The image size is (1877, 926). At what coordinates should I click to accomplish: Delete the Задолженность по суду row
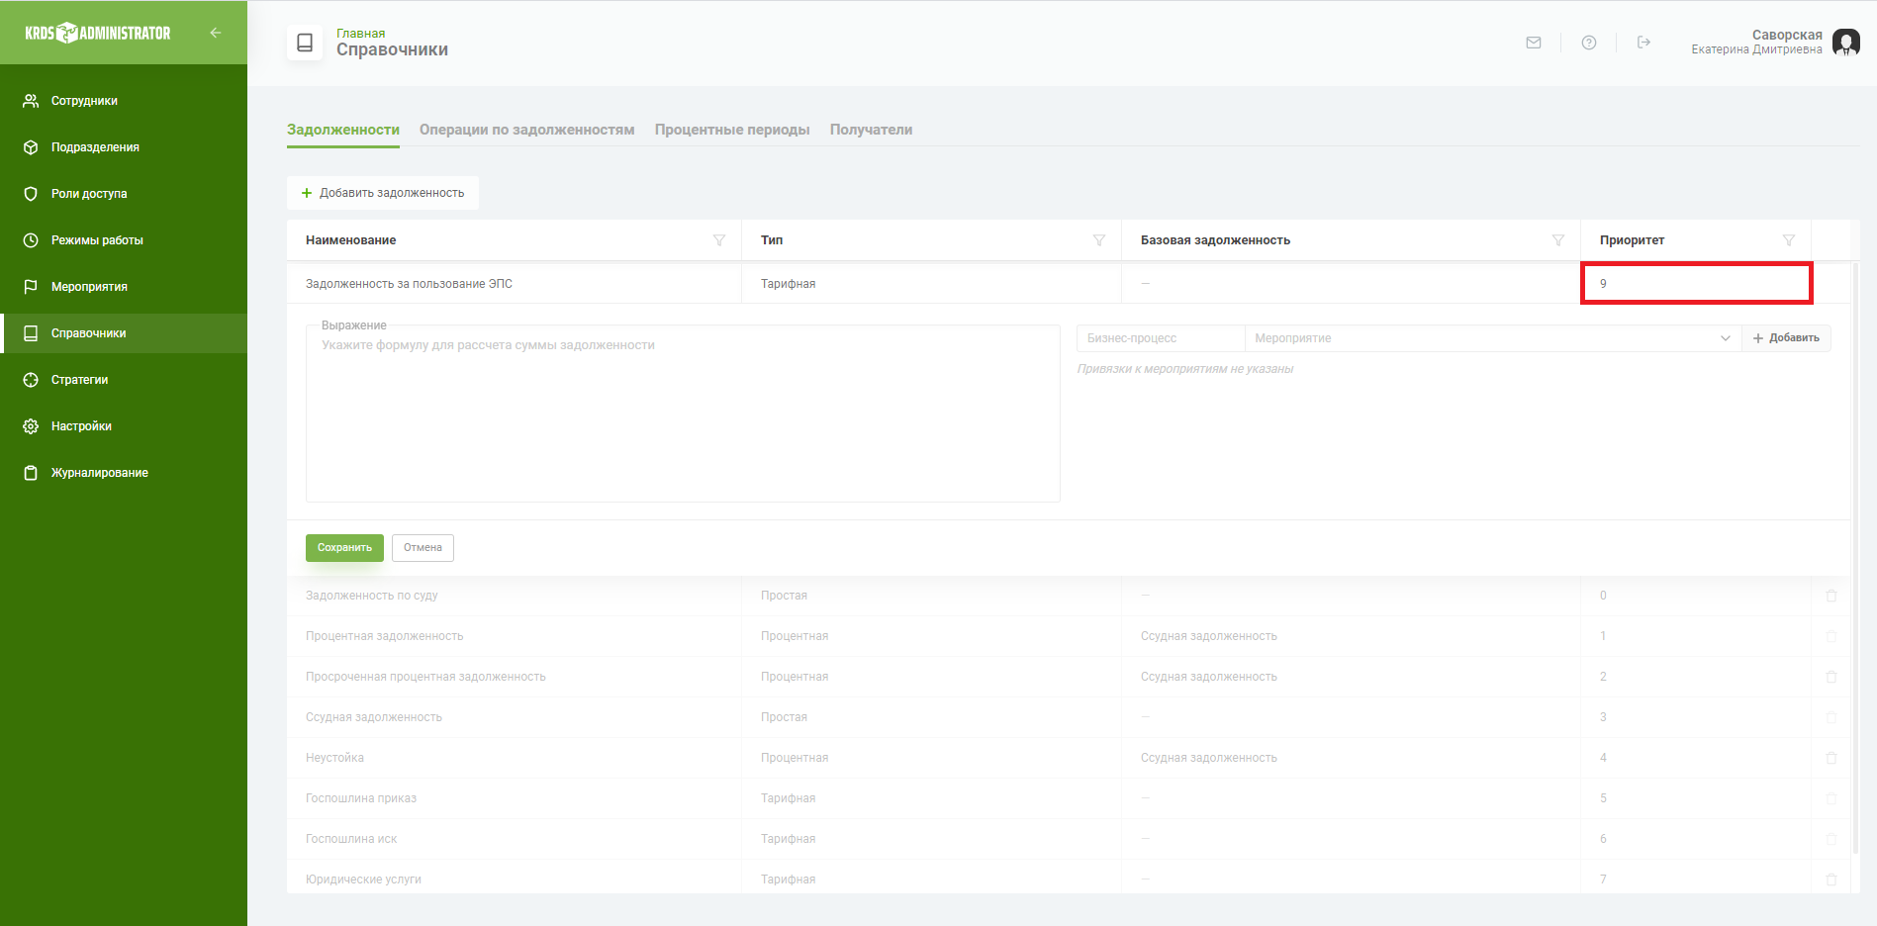pyautogui.click(x=1831, y=596)
